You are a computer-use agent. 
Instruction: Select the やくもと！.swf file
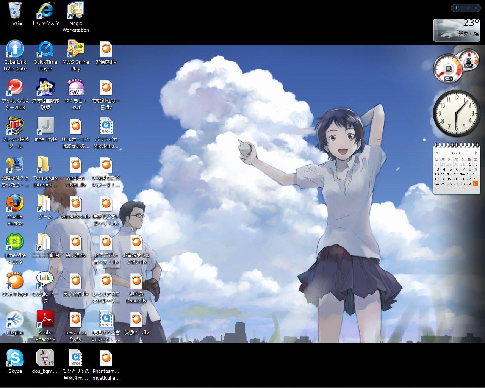click(76, 94)
